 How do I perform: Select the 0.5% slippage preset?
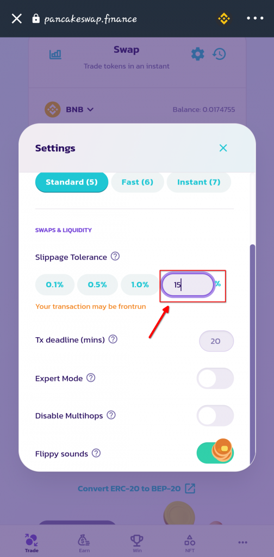(97, 284)
